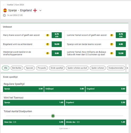Click the Reguliere Speeltijd heading
This screenshot has height=133, width=131.
[x=14, y=84]
